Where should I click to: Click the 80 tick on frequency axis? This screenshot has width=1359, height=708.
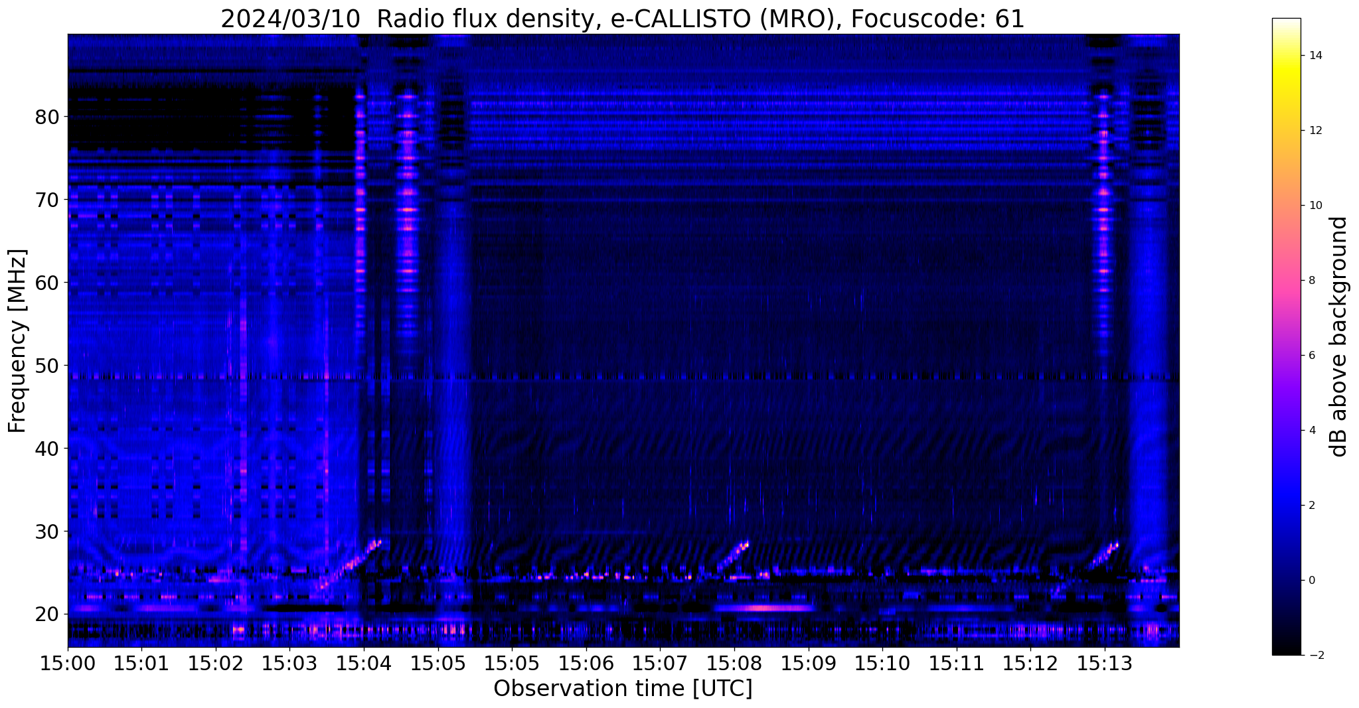(x=48, y=117)
